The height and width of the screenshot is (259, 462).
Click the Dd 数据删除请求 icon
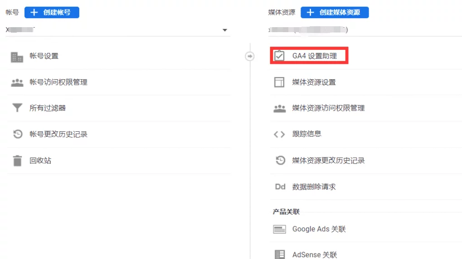click(280, 187)
